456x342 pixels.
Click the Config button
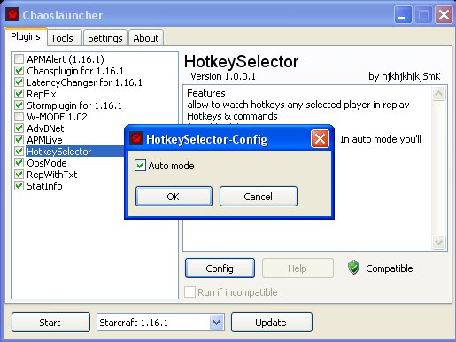pyautogui.click(x=220, y=268)
